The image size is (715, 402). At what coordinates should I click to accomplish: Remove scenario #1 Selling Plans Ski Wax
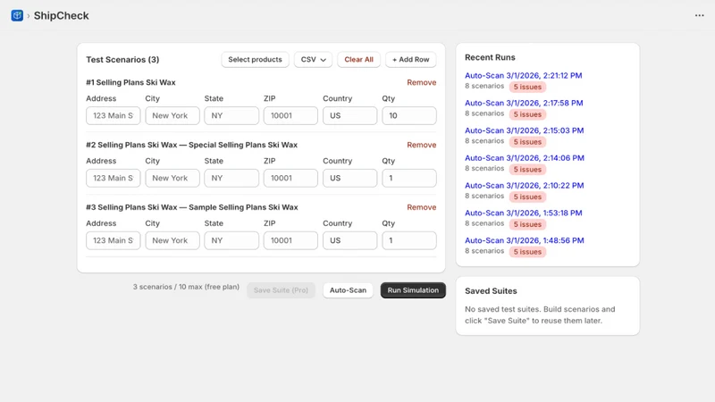coord(421,82)
